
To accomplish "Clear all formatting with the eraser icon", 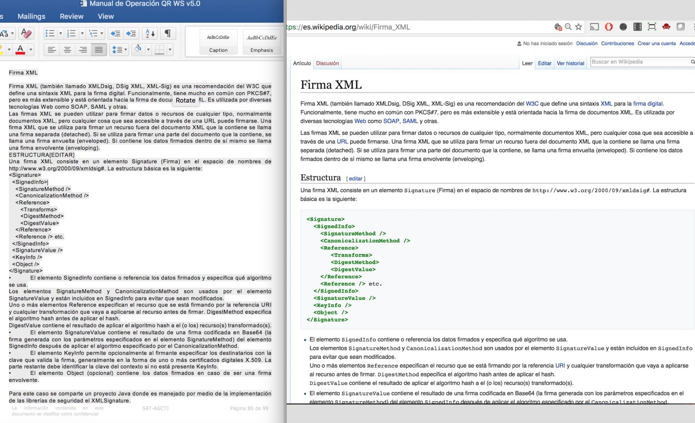I will (x=26, y=33).
